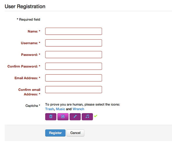Focus the Name input field
Image resolution: width=172 pixels, height=143 pixels.
[x=73, y=31]
